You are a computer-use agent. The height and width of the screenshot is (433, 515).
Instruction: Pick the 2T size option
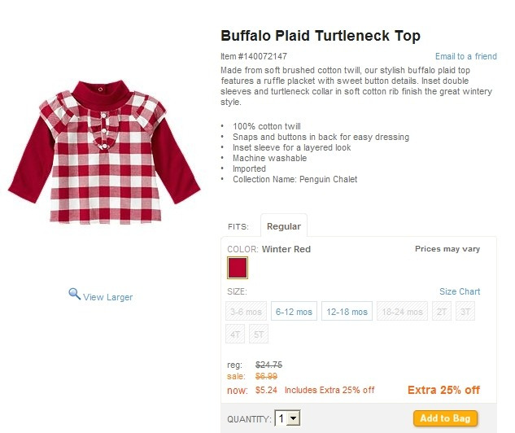[442, 311]
